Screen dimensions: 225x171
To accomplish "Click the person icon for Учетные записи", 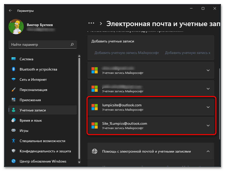I will tap(14, 110).
